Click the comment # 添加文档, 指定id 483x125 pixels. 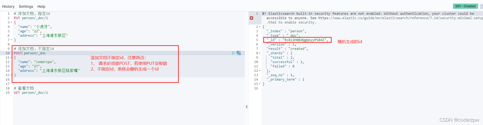32,14
